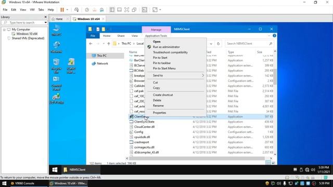
Task: Click the Library search field
Action: tap(22, 22)
